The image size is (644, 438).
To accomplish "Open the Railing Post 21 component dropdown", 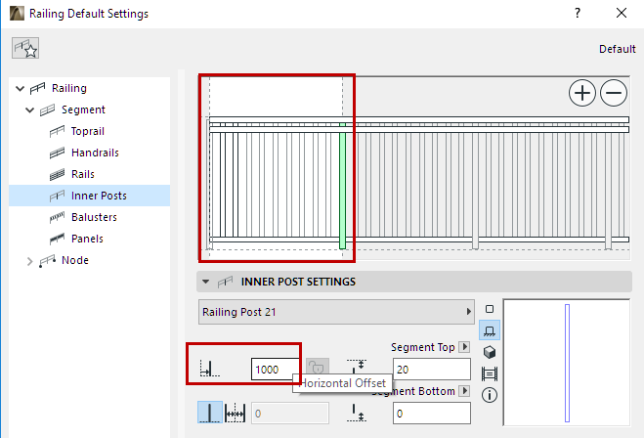I will (336, 312).
